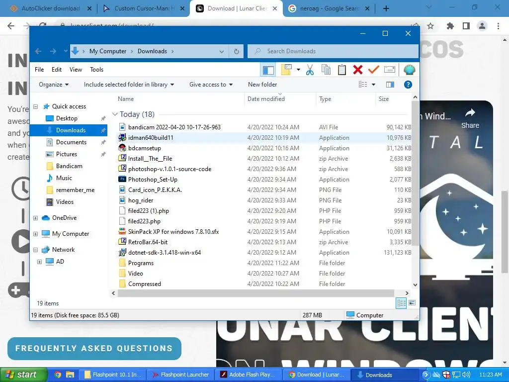509x382 pixels.
Task: Open the Organize dropdown
Action: tap(54, 85)
